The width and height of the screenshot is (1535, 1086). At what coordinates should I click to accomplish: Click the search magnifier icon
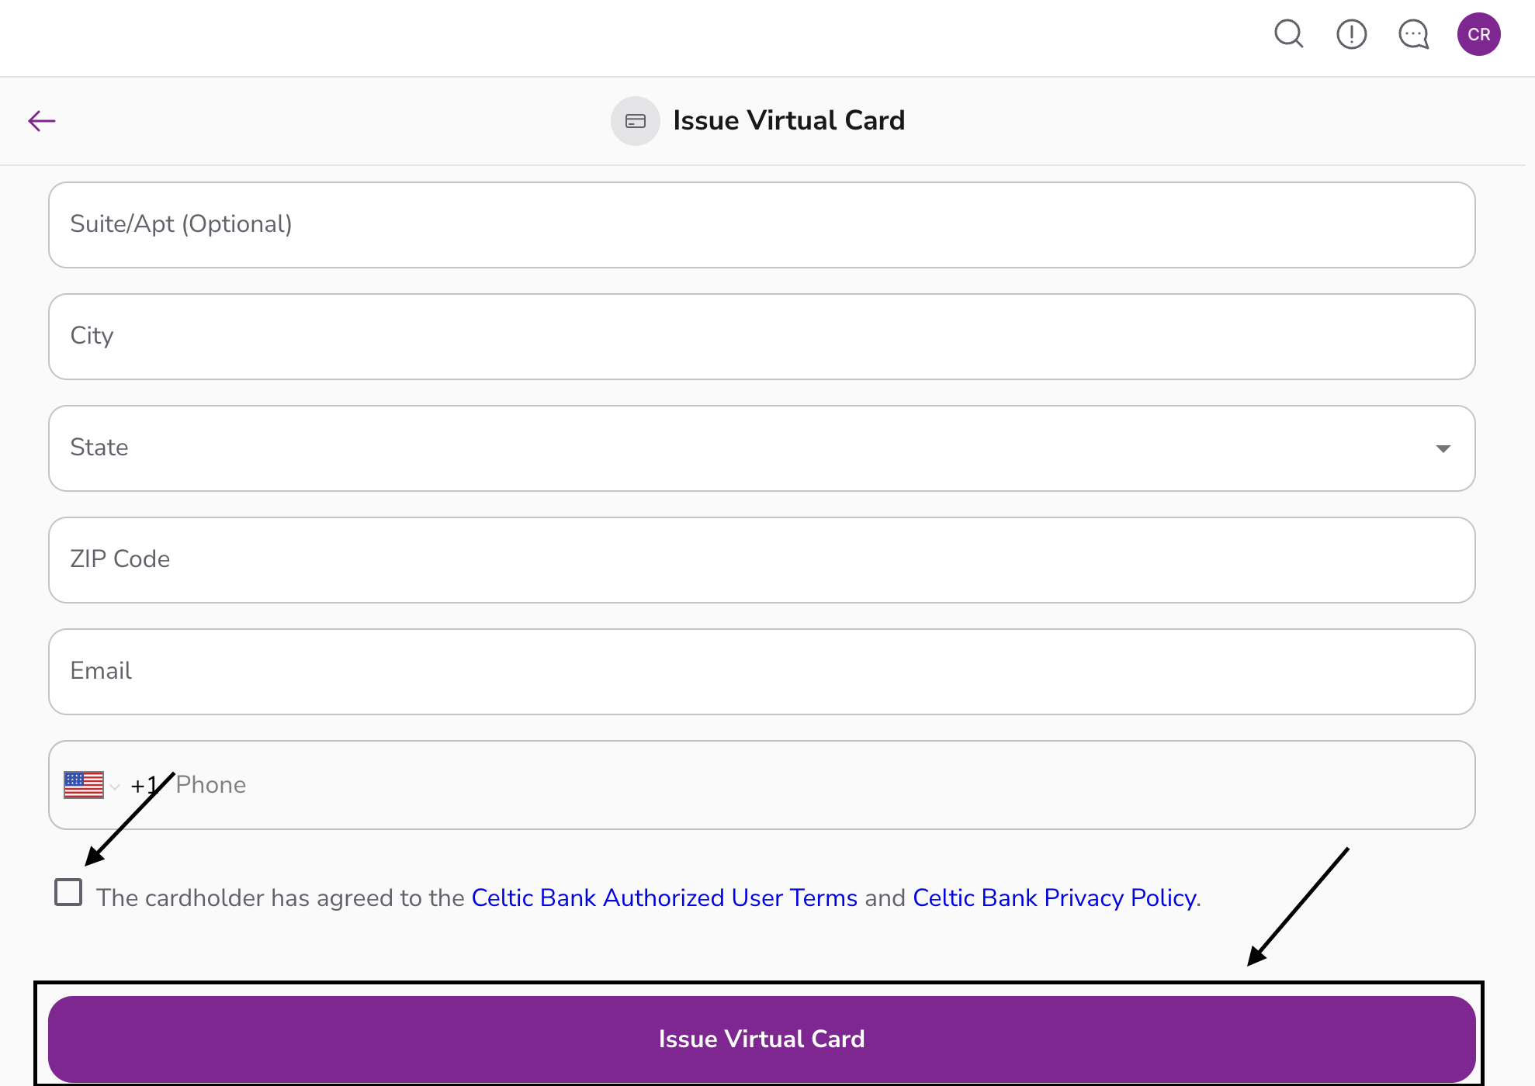pyautogui.click(x=1288, y=34)
